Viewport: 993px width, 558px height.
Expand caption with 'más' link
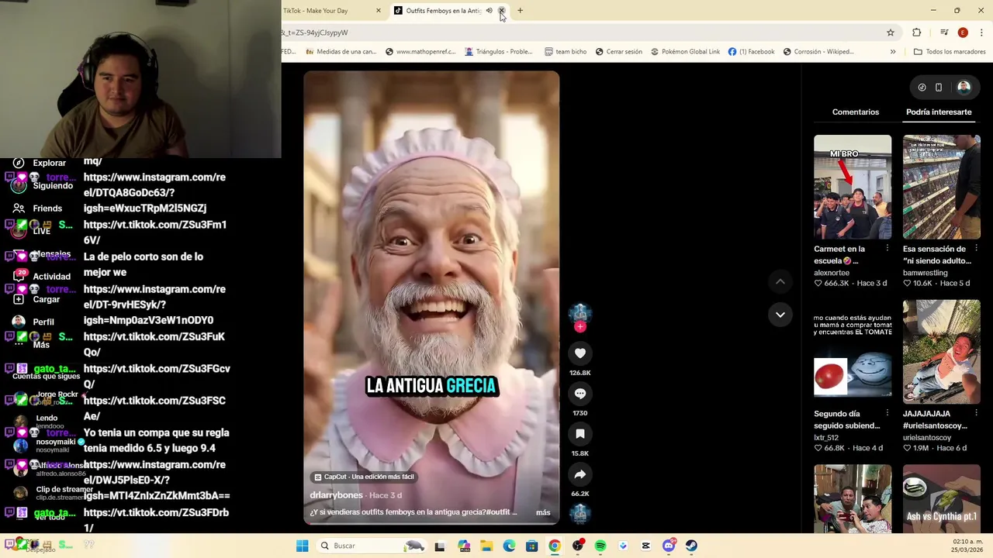tap(543, 512)
